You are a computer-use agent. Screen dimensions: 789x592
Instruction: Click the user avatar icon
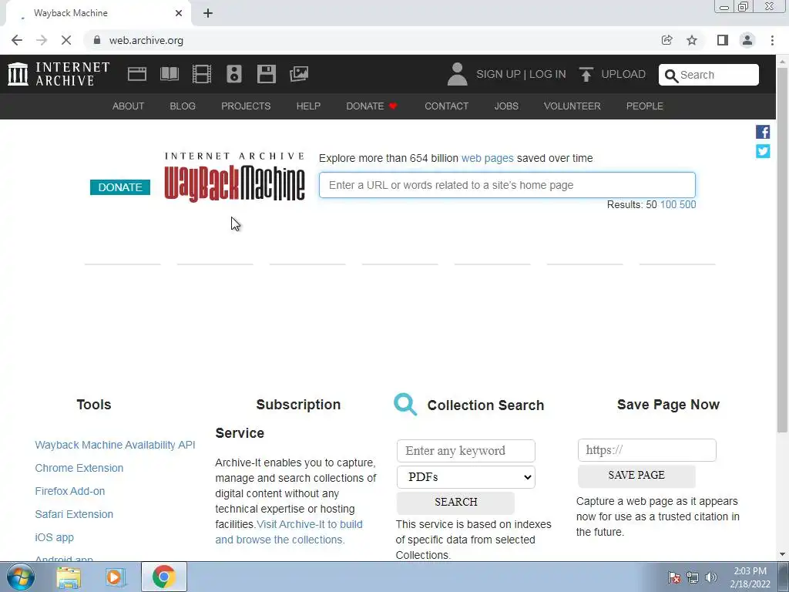click(458, 74)
